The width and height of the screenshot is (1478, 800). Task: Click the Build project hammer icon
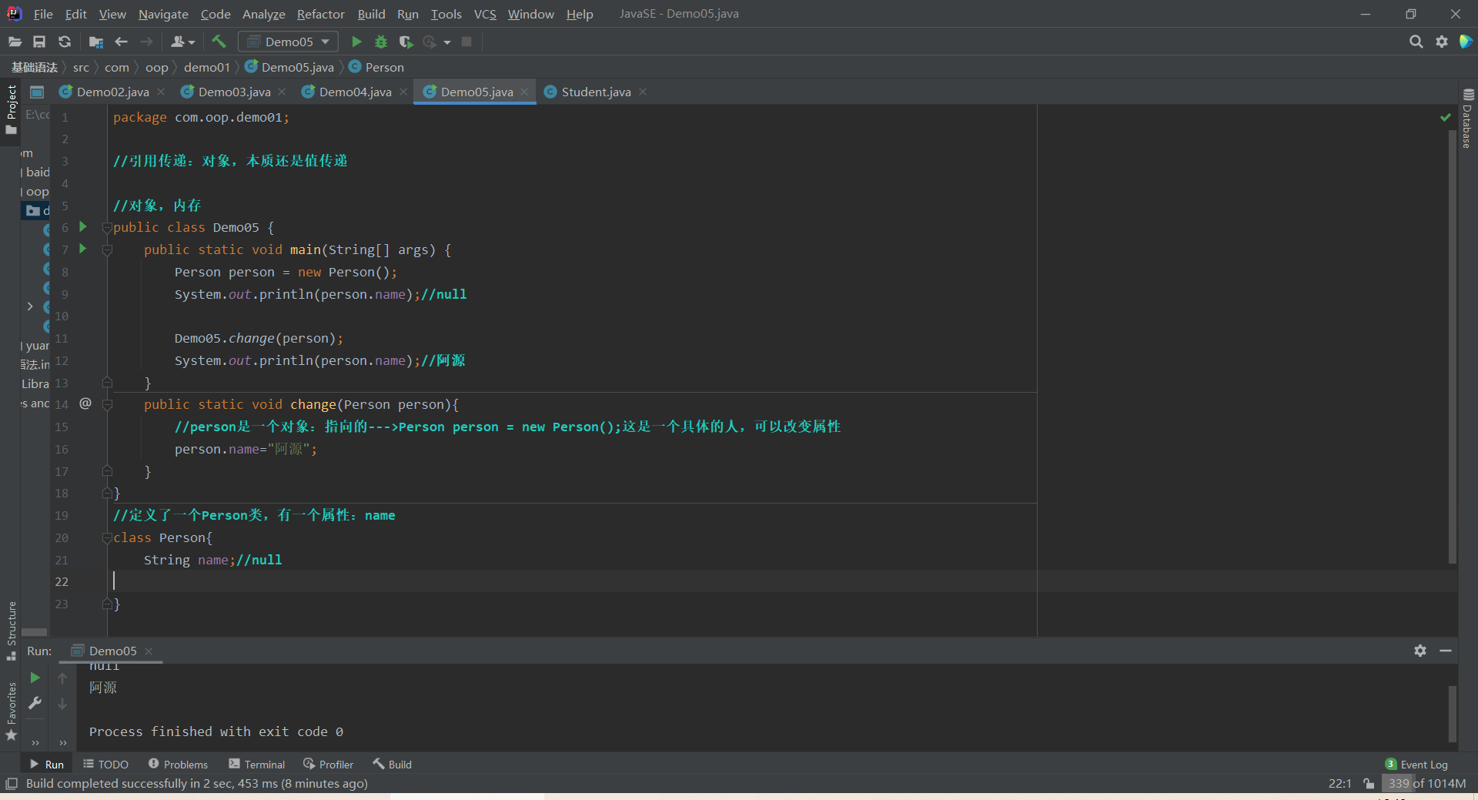219,42
